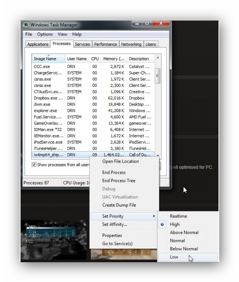Select the Dropbox.exe process row
Viewport: 239px width, 282px height.
(93, 98)
